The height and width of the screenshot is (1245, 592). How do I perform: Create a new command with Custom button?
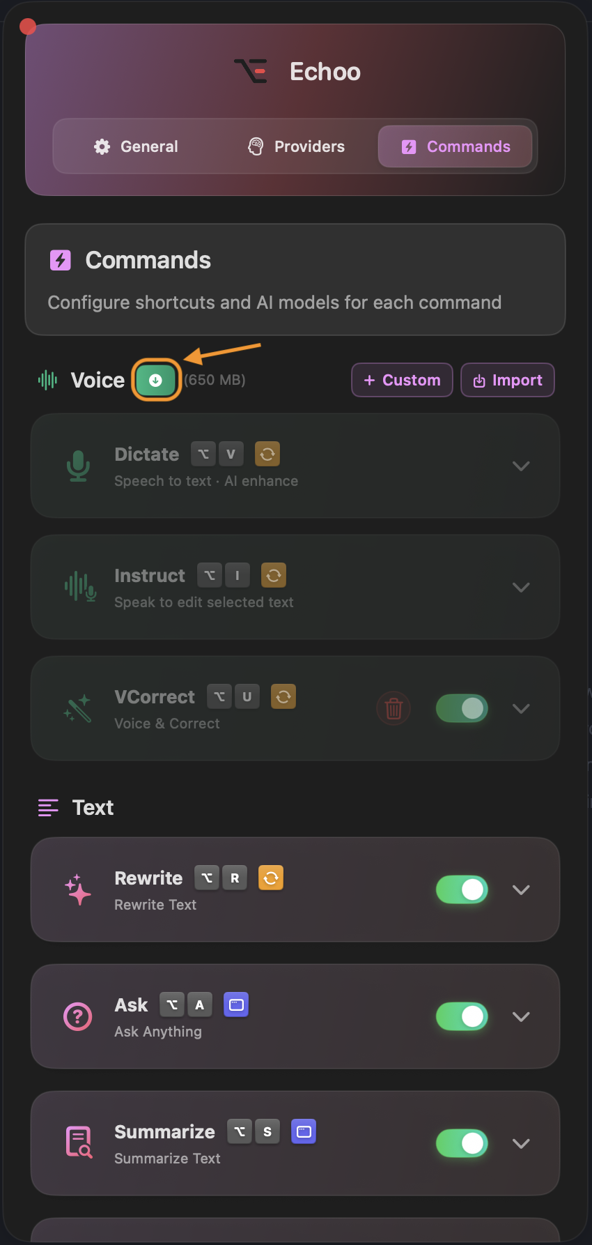point(402,380)
